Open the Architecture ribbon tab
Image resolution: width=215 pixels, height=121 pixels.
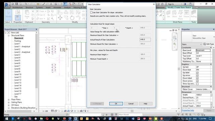click(x=17, y=7)
